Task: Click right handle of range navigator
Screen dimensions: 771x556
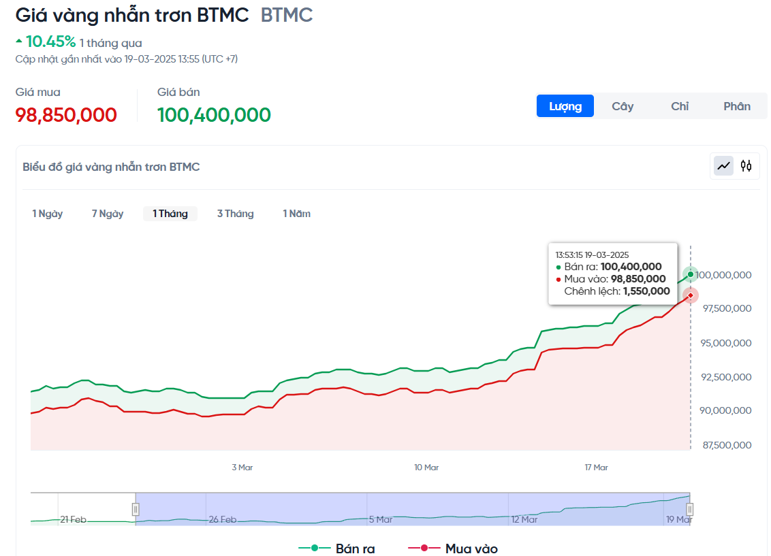Action: (690, 509)
